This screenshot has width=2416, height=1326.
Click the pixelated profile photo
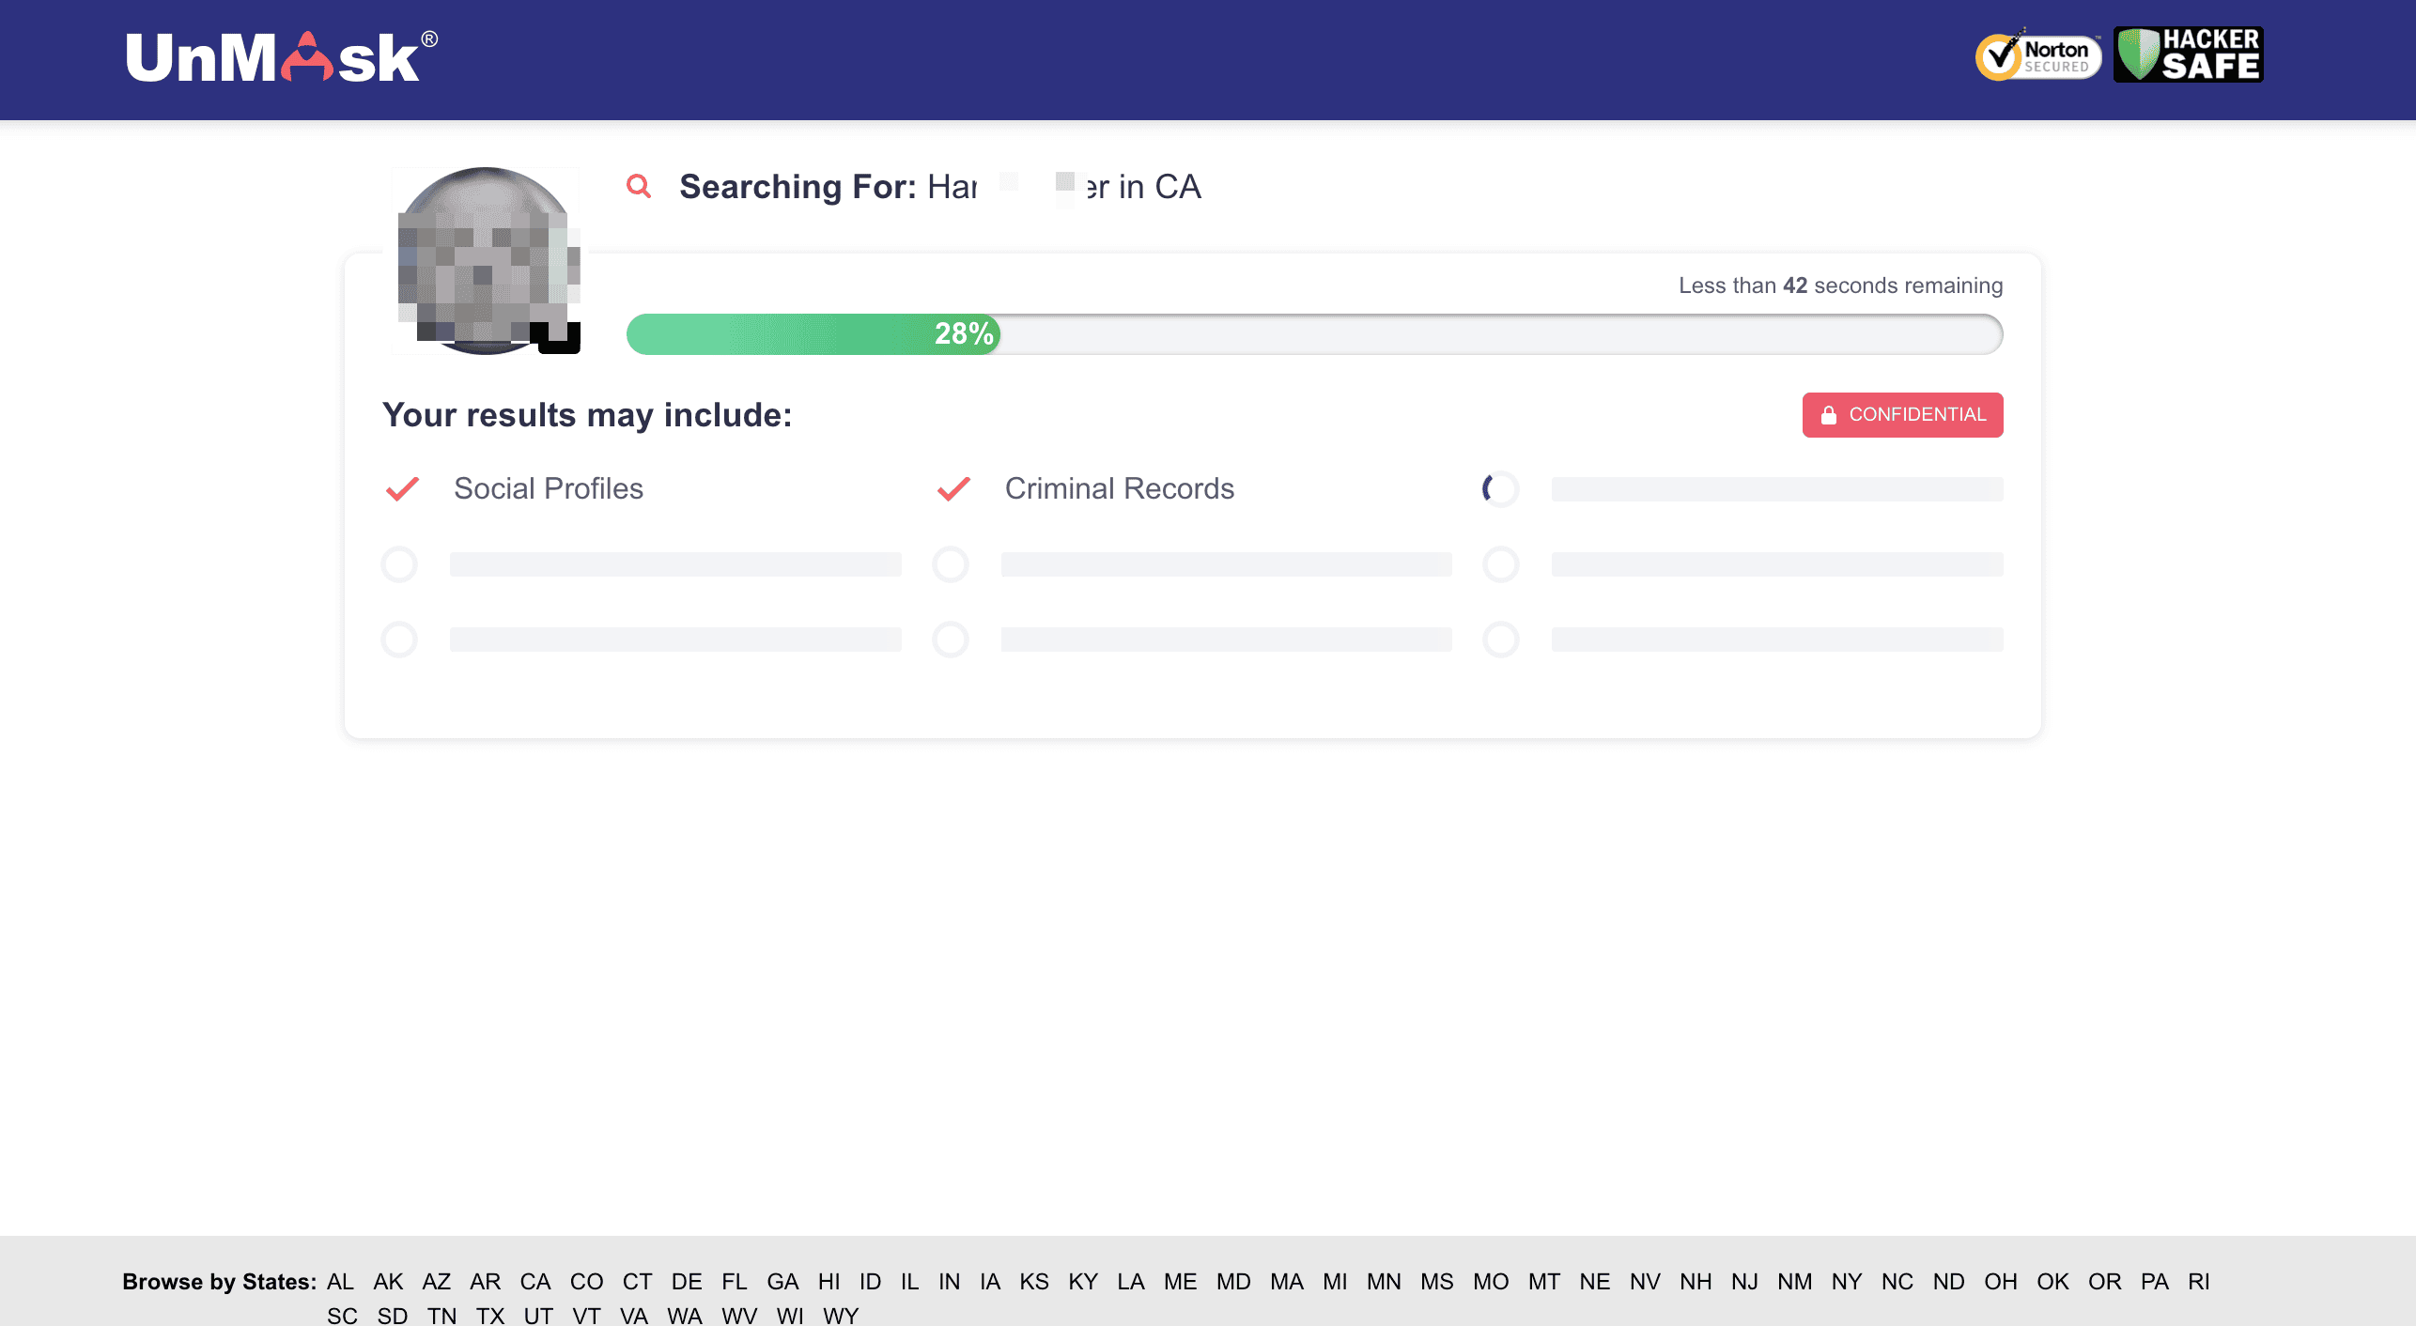tap(487, 261)
